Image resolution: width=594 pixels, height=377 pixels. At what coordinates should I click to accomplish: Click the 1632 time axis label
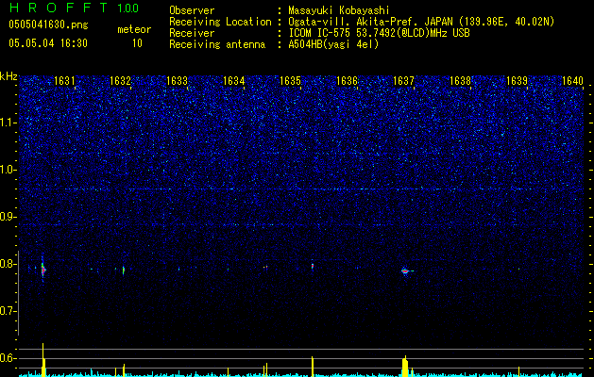click(120, 81)
